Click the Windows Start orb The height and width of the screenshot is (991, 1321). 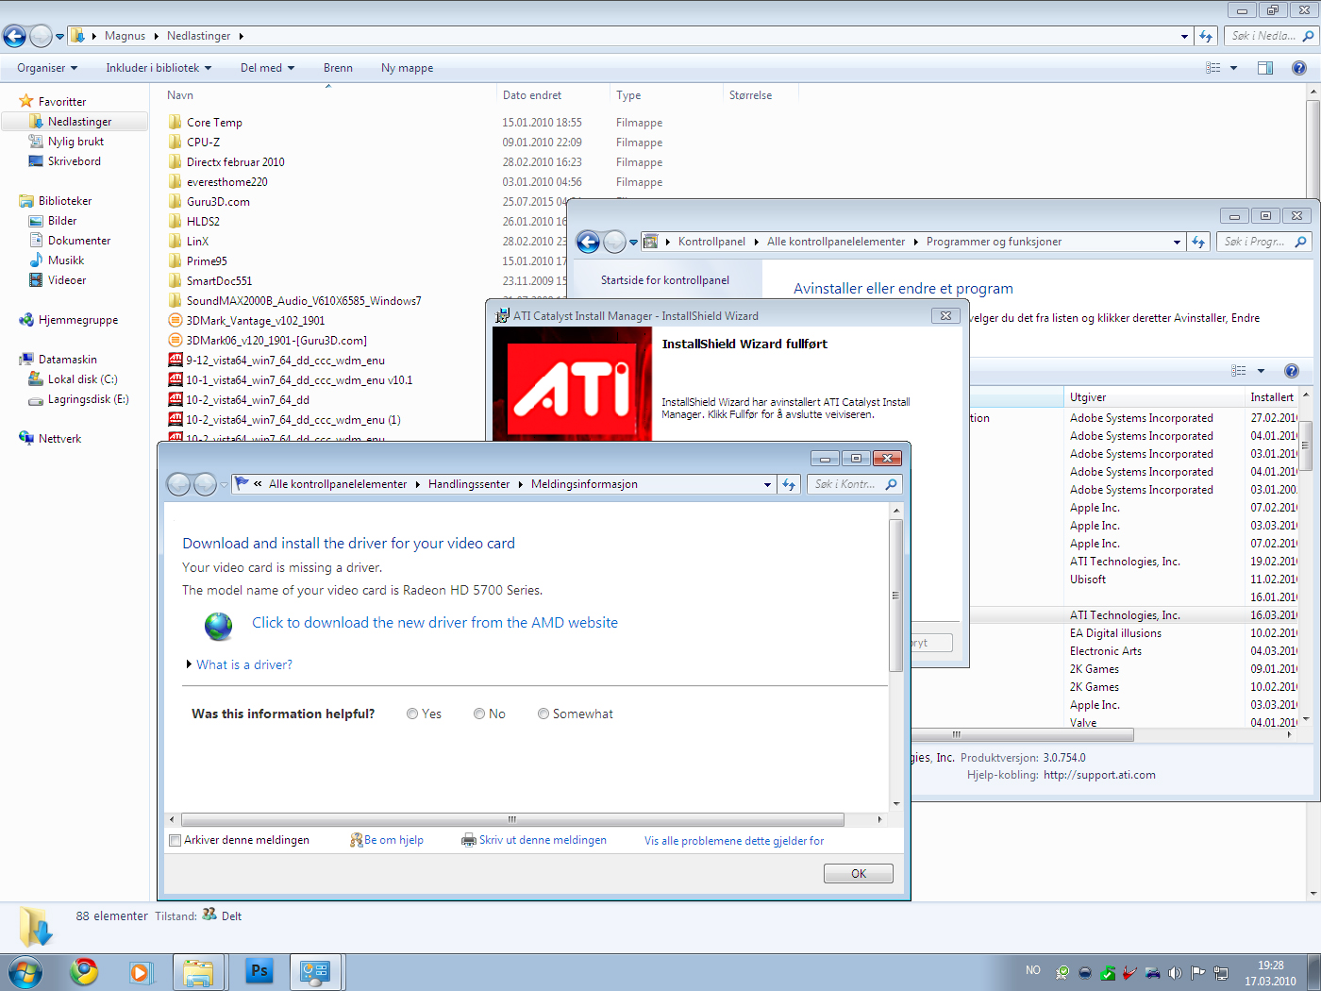tap(25, 971)
